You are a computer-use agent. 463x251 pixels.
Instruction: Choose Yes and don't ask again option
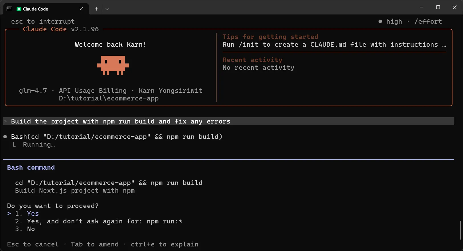[104, 221]
